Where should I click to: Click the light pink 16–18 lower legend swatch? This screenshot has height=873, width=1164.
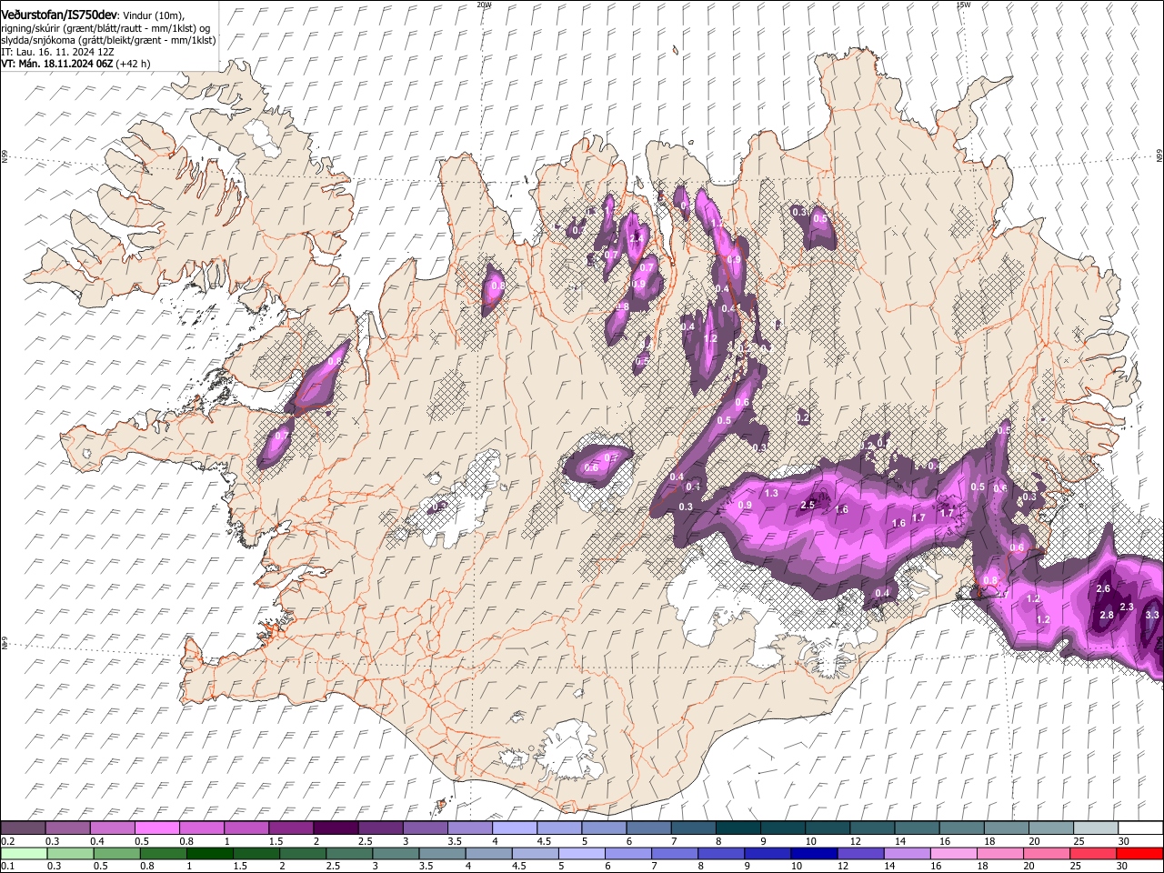(x=952, y=853)
